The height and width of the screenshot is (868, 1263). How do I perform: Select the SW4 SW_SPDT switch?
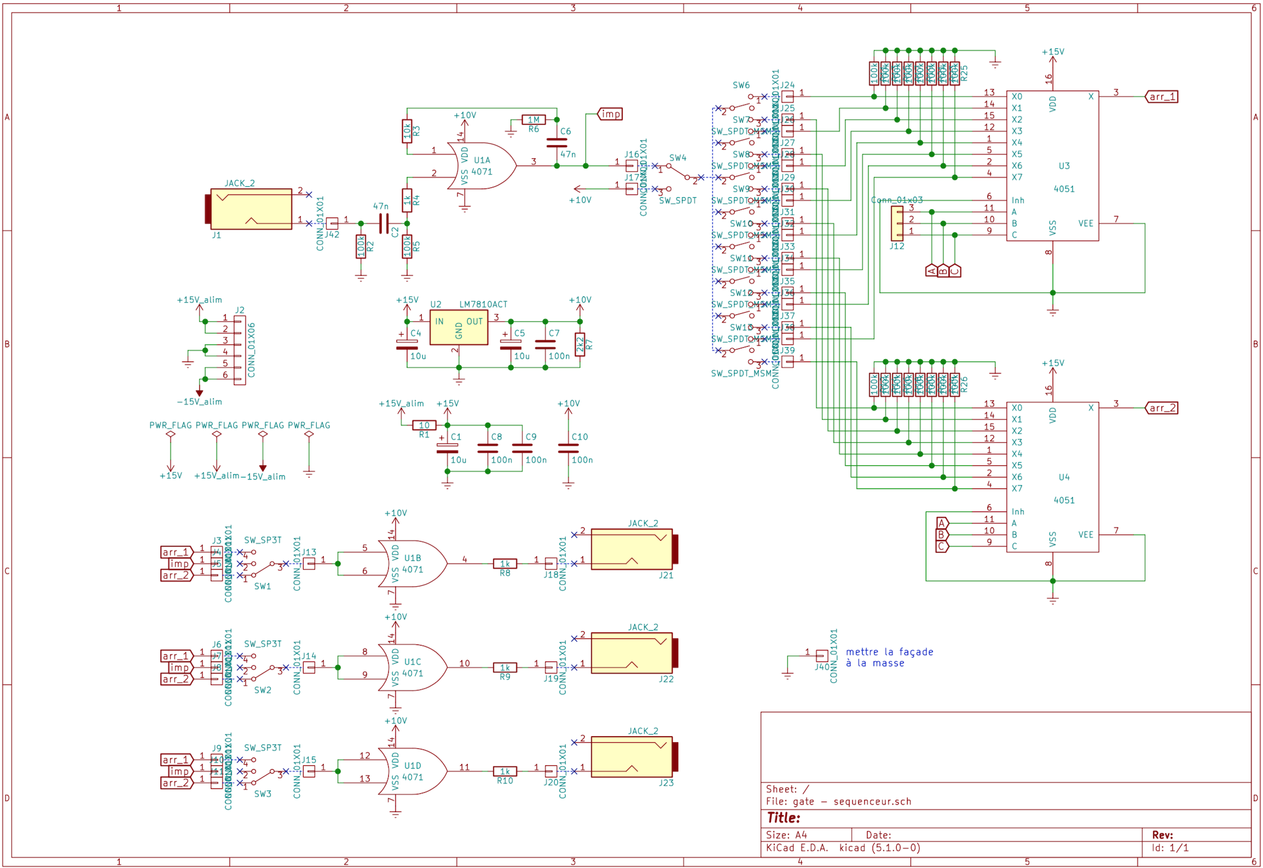pyautogui.click(x=678, y=171)
